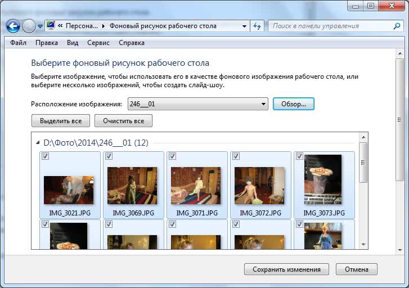Open the Файл menu

click(x=18, y=43)
